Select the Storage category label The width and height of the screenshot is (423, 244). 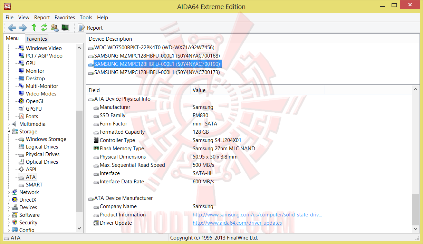28,132
